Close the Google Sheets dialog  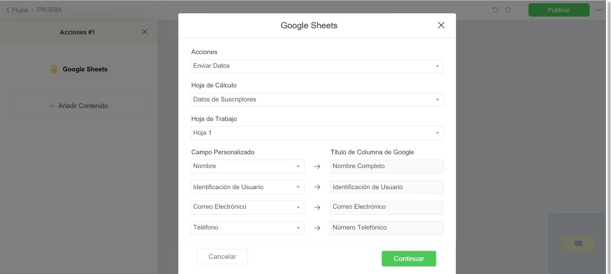pyautogui.click(x=441, y=25)
